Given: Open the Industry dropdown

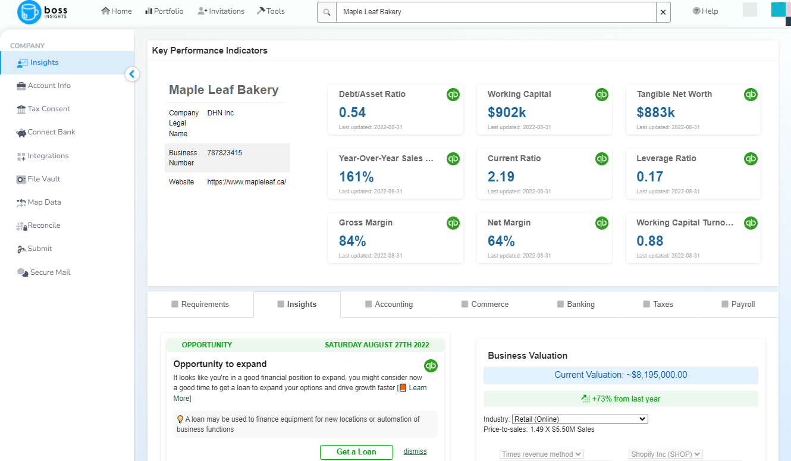Looking at the screenshot, I should 579,419.
